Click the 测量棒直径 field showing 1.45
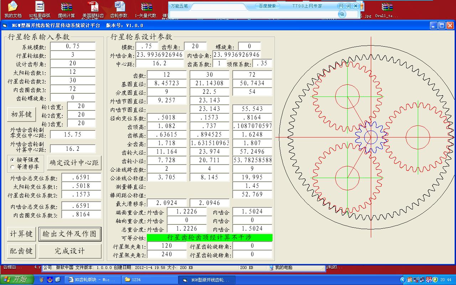This screenshot has width=456, height=285. (x=252, y=186)
